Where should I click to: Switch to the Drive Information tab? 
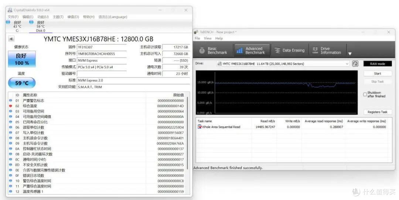327,50
